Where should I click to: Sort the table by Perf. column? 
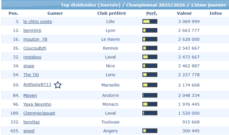pos(151,13)
